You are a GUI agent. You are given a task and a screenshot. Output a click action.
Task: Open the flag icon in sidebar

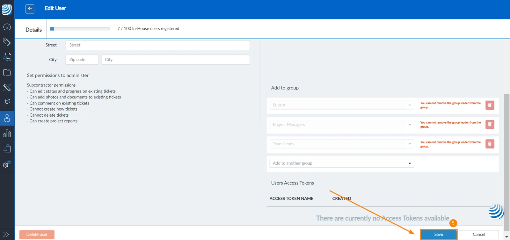tap(7, 103)
